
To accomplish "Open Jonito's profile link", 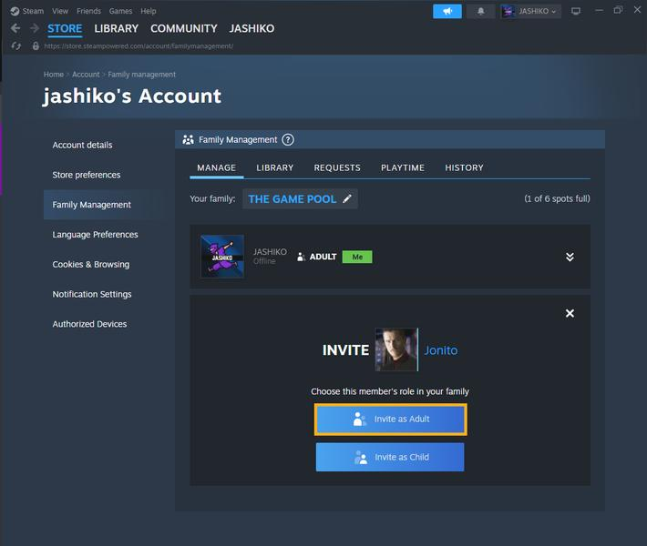I will click(x=441, y=350).
